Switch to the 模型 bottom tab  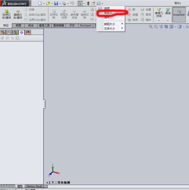pyautogui.click(x=20, y=186)
